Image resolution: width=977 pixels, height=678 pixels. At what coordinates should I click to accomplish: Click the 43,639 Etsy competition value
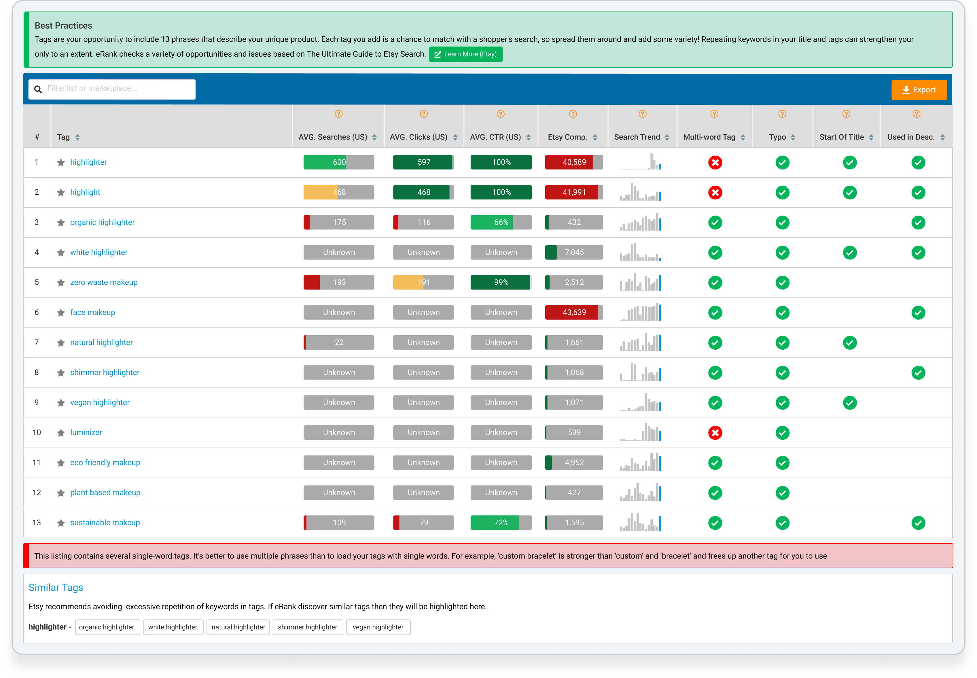click(574, 312)
